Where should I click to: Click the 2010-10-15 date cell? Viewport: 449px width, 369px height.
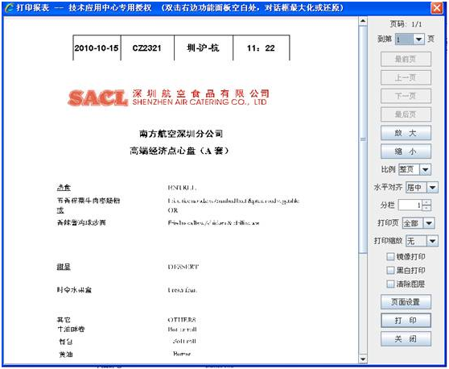pyautogui.click(x=97, y=48)
